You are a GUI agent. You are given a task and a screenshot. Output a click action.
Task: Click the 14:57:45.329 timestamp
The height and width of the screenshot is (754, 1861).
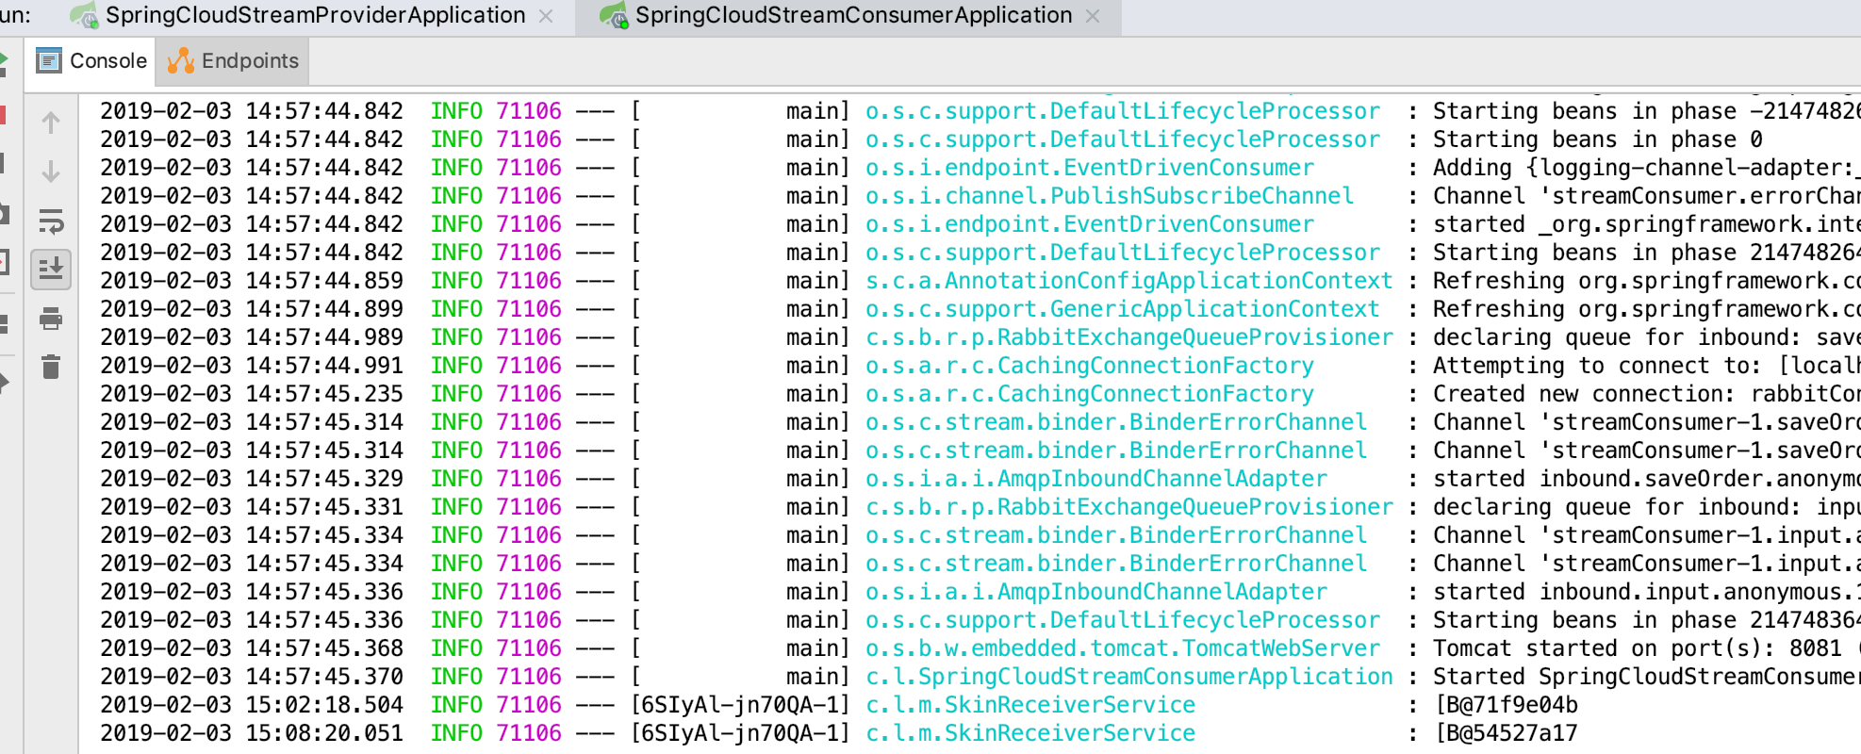tap(324, 479)
